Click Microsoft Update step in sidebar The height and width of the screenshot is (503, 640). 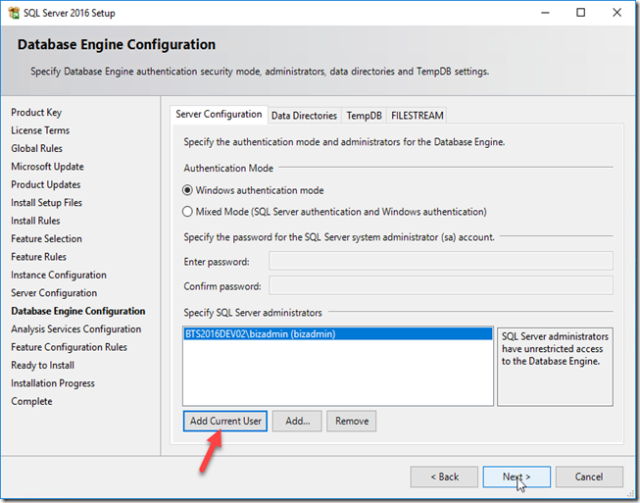(47, 167)
